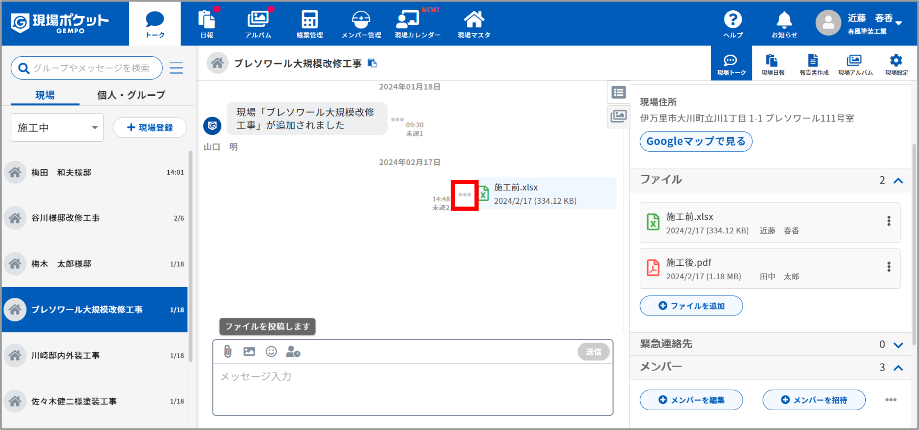Open the hamburger menu beside search

coord(176,68)
